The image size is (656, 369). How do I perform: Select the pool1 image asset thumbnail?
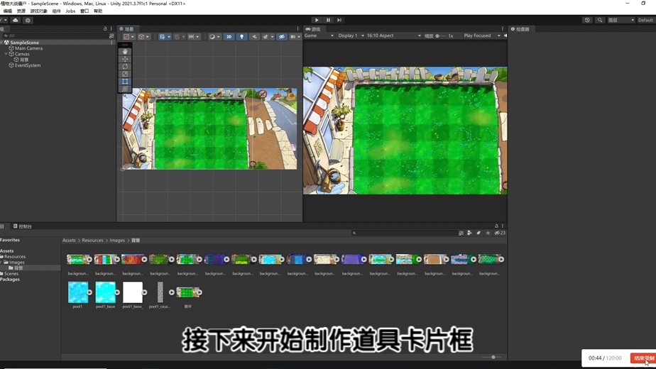[x=78, y=292]
